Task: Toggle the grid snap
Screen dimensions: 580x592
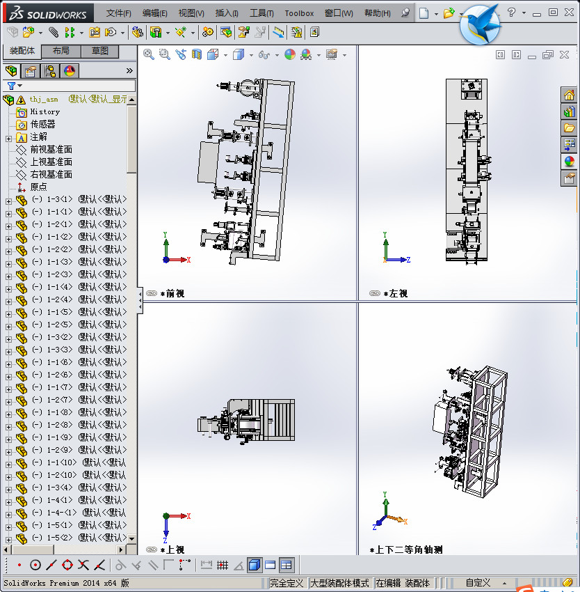Action: point(223,566)
